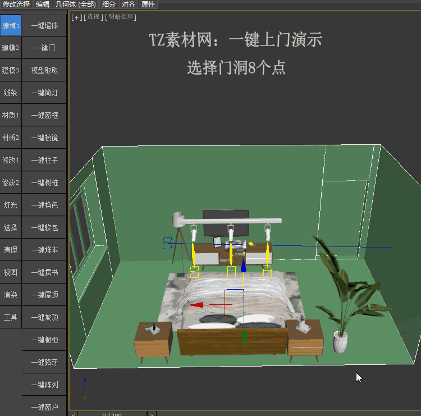Select the 建模3 category tab
Screen dimensions: 421x416
11,70
